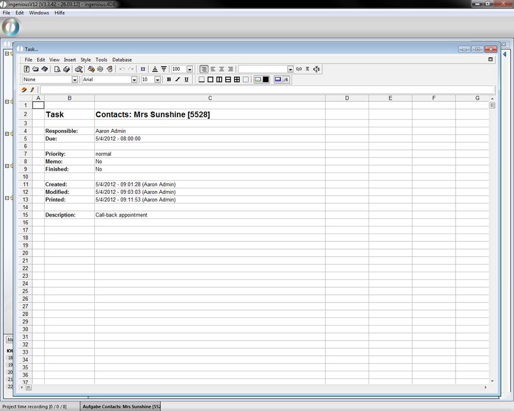Toggle bold formatting

coord(169,80)
